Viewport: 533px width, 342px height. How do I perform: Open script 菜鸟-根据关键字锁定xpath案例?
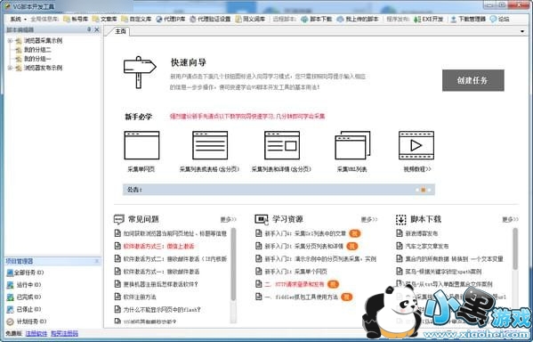coord(444,272)
